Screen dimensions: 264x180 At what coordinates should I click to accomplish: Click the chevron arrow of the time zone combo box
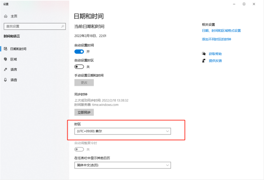(167, 131)
